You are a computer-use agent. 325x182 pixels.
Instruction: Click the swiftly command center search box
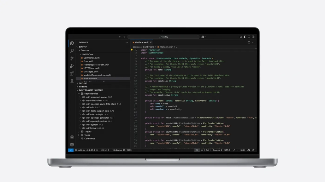[x=164, y=37]
